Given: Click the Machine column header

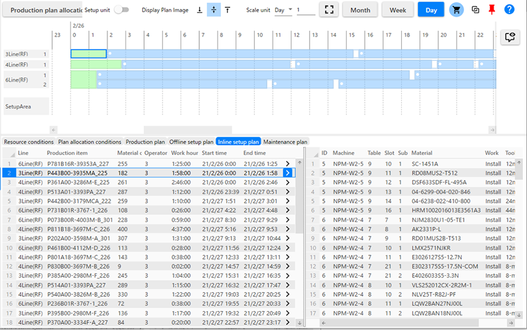Looking at the screenshot, I should [343, 153].
